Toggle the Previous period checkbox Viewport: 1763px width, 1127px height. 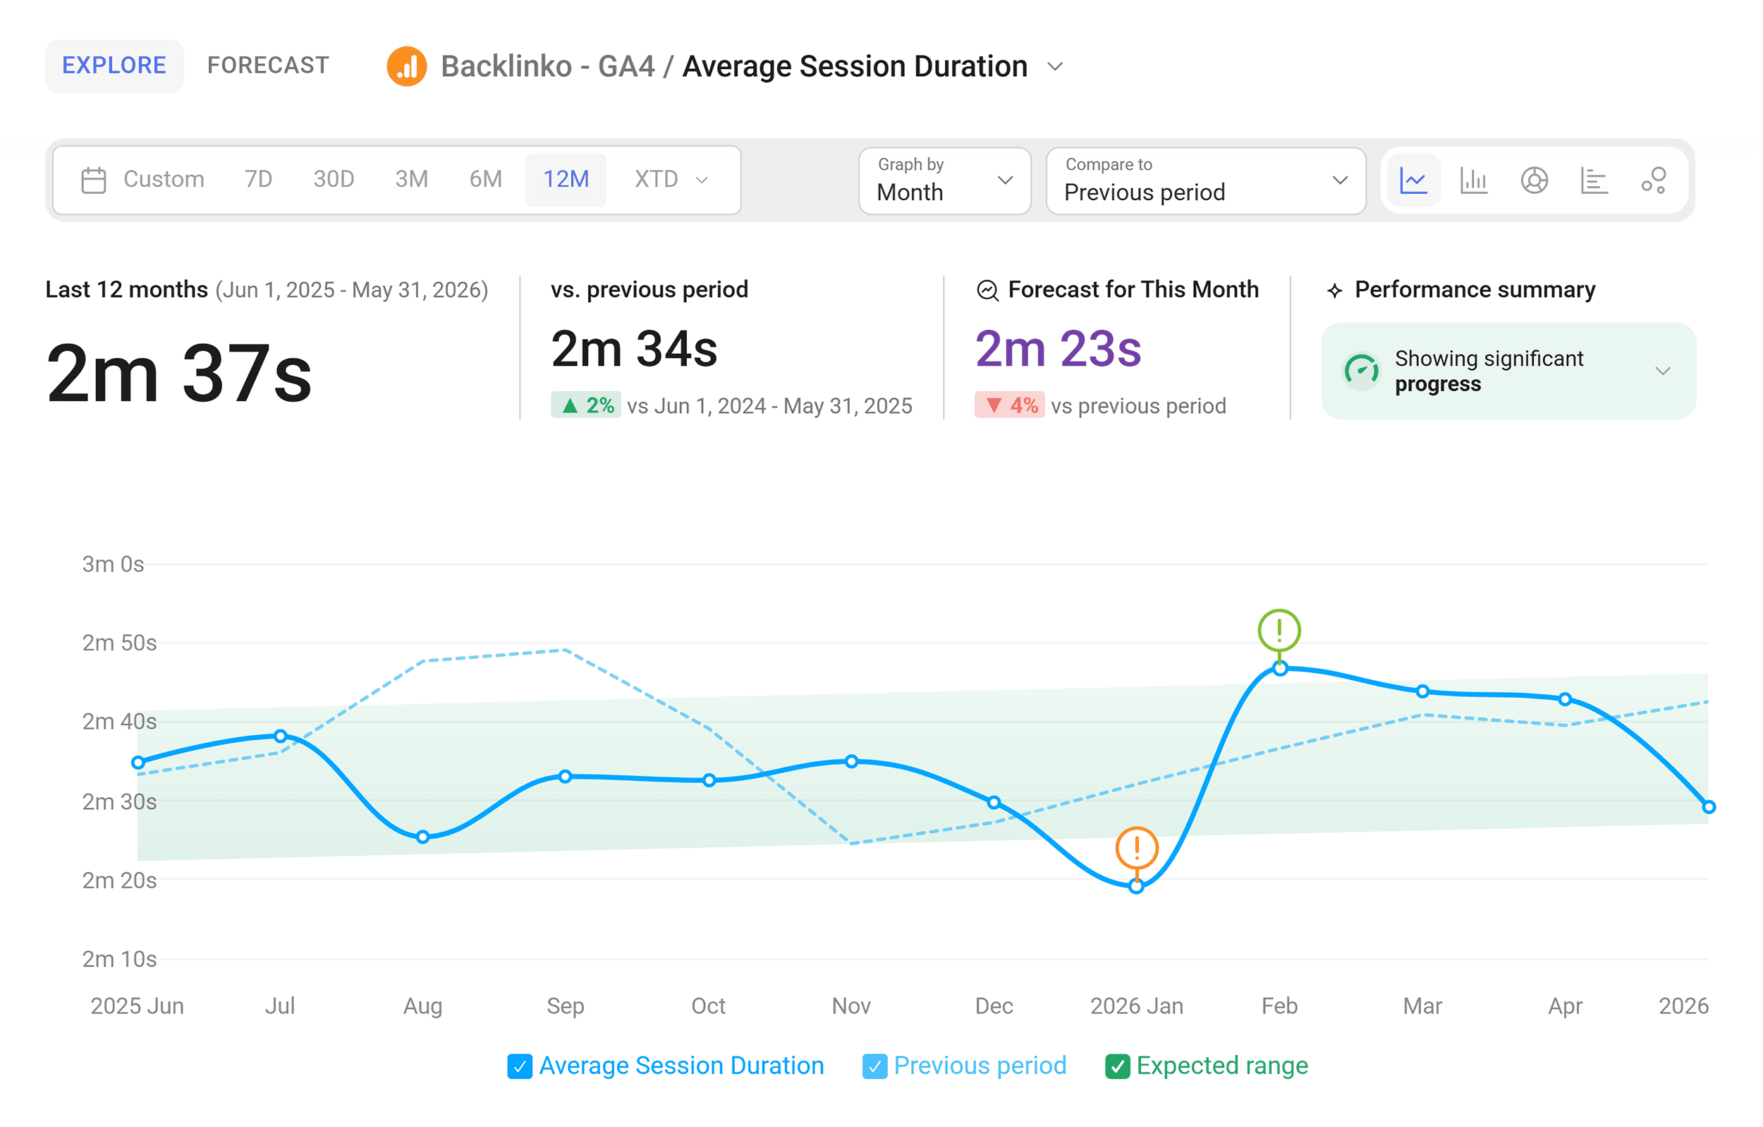(x=874, y=1066)
